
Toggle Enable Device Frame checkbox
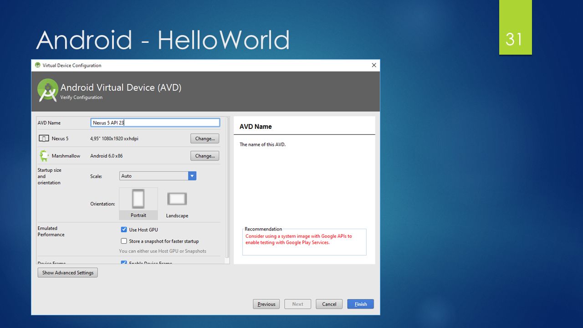(x=124, y=262)
